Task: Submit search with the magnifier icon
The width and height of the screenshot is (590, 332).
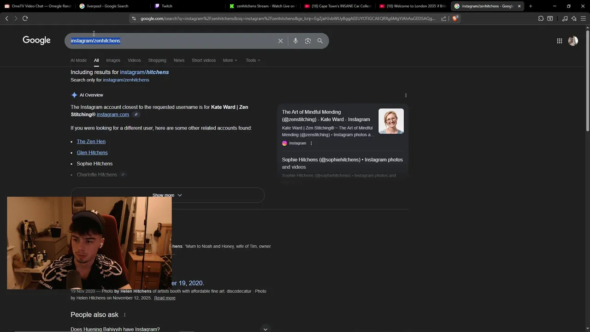Action: (320, 41)
